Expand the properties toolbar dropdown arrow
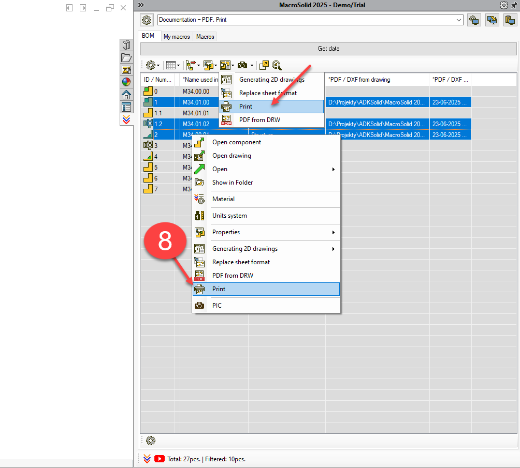Image resolution: width=520 pixels, height=468 pixels. coord(216,66)
